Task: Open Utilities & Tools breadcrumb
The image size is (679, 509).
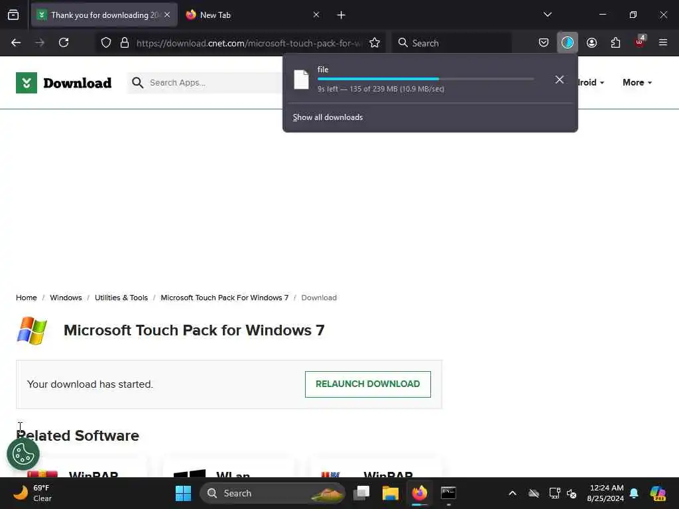Action: coord(121,298)
